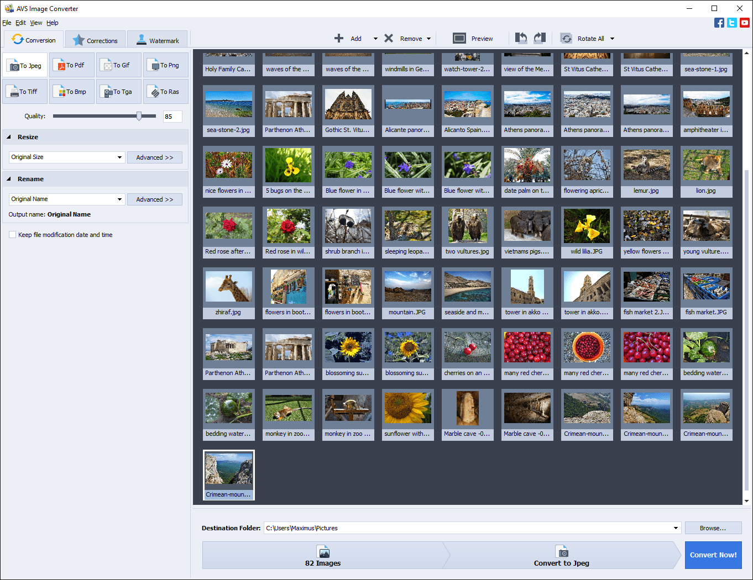The width and height of the screenshot is (753, 580).
Task: Expand the Rotate All dropdown arrow
Action: 612,39
